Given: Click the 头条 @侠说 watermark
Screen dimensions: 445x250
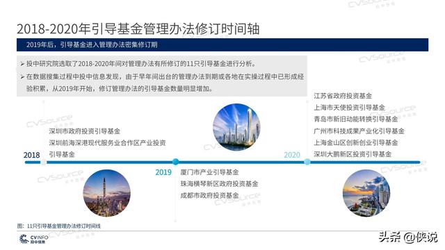Looking at the screenshot, I should click(x=408, y=237).
